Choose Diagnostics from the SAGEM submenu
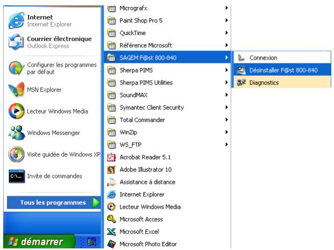Screen dimensions: 334x250 point(282,82)
